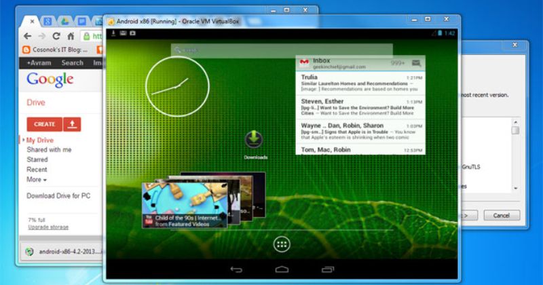Open the Tom, Mac, Robin email
543x285 pixels.
tap(360, 149)
